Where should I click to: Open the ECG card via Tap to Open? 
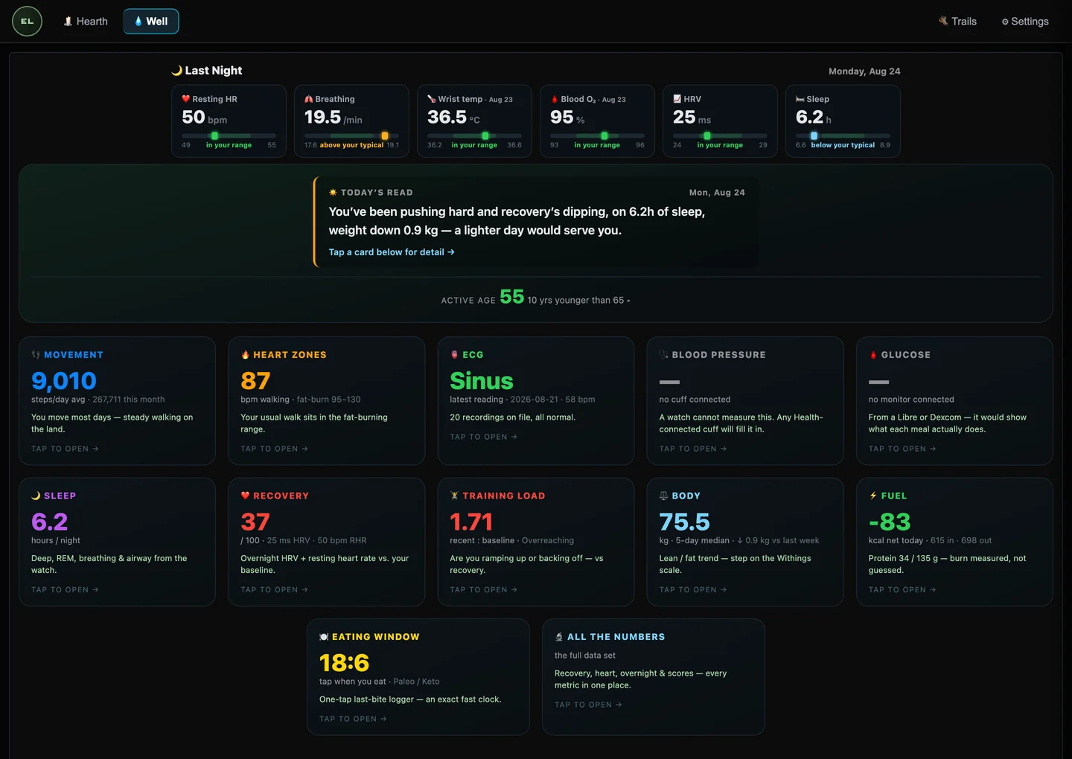[x=483, y=437]
